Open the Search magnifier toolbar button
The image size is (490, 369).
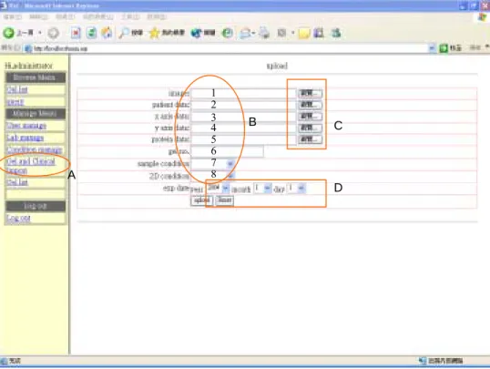tap(130, 33)
